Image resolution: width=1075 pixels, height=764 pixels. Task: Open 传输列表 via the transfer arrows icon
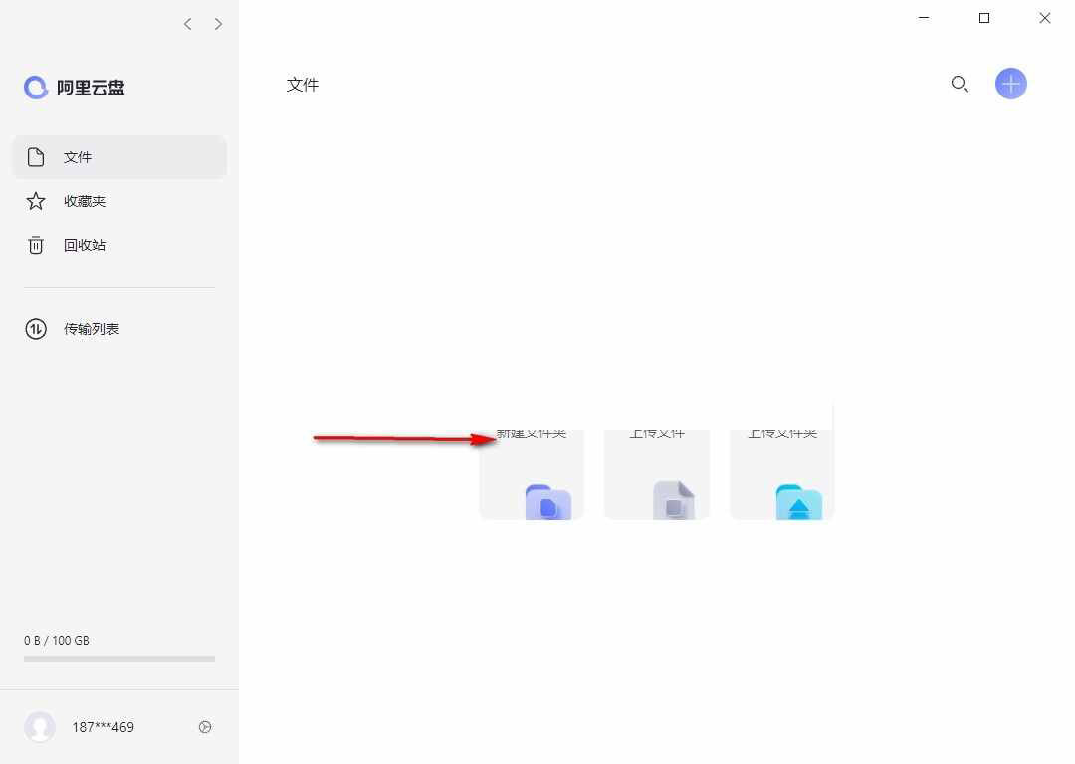[x=36, y=329]
